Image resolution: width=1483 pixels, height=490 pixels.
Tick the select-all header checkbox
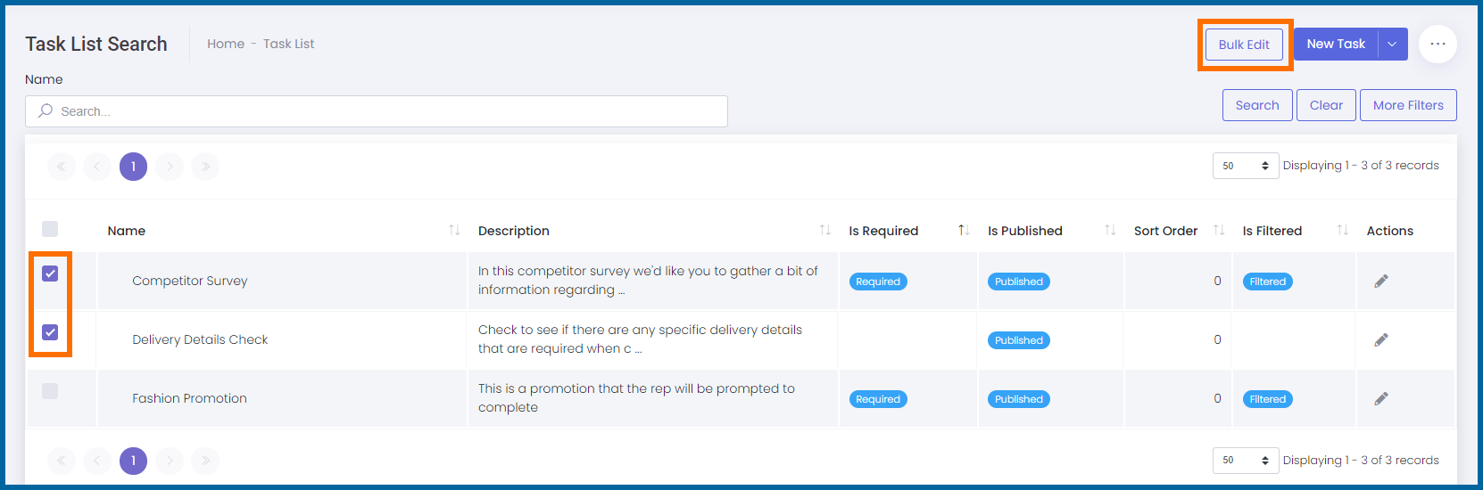(x=50, y=229)
